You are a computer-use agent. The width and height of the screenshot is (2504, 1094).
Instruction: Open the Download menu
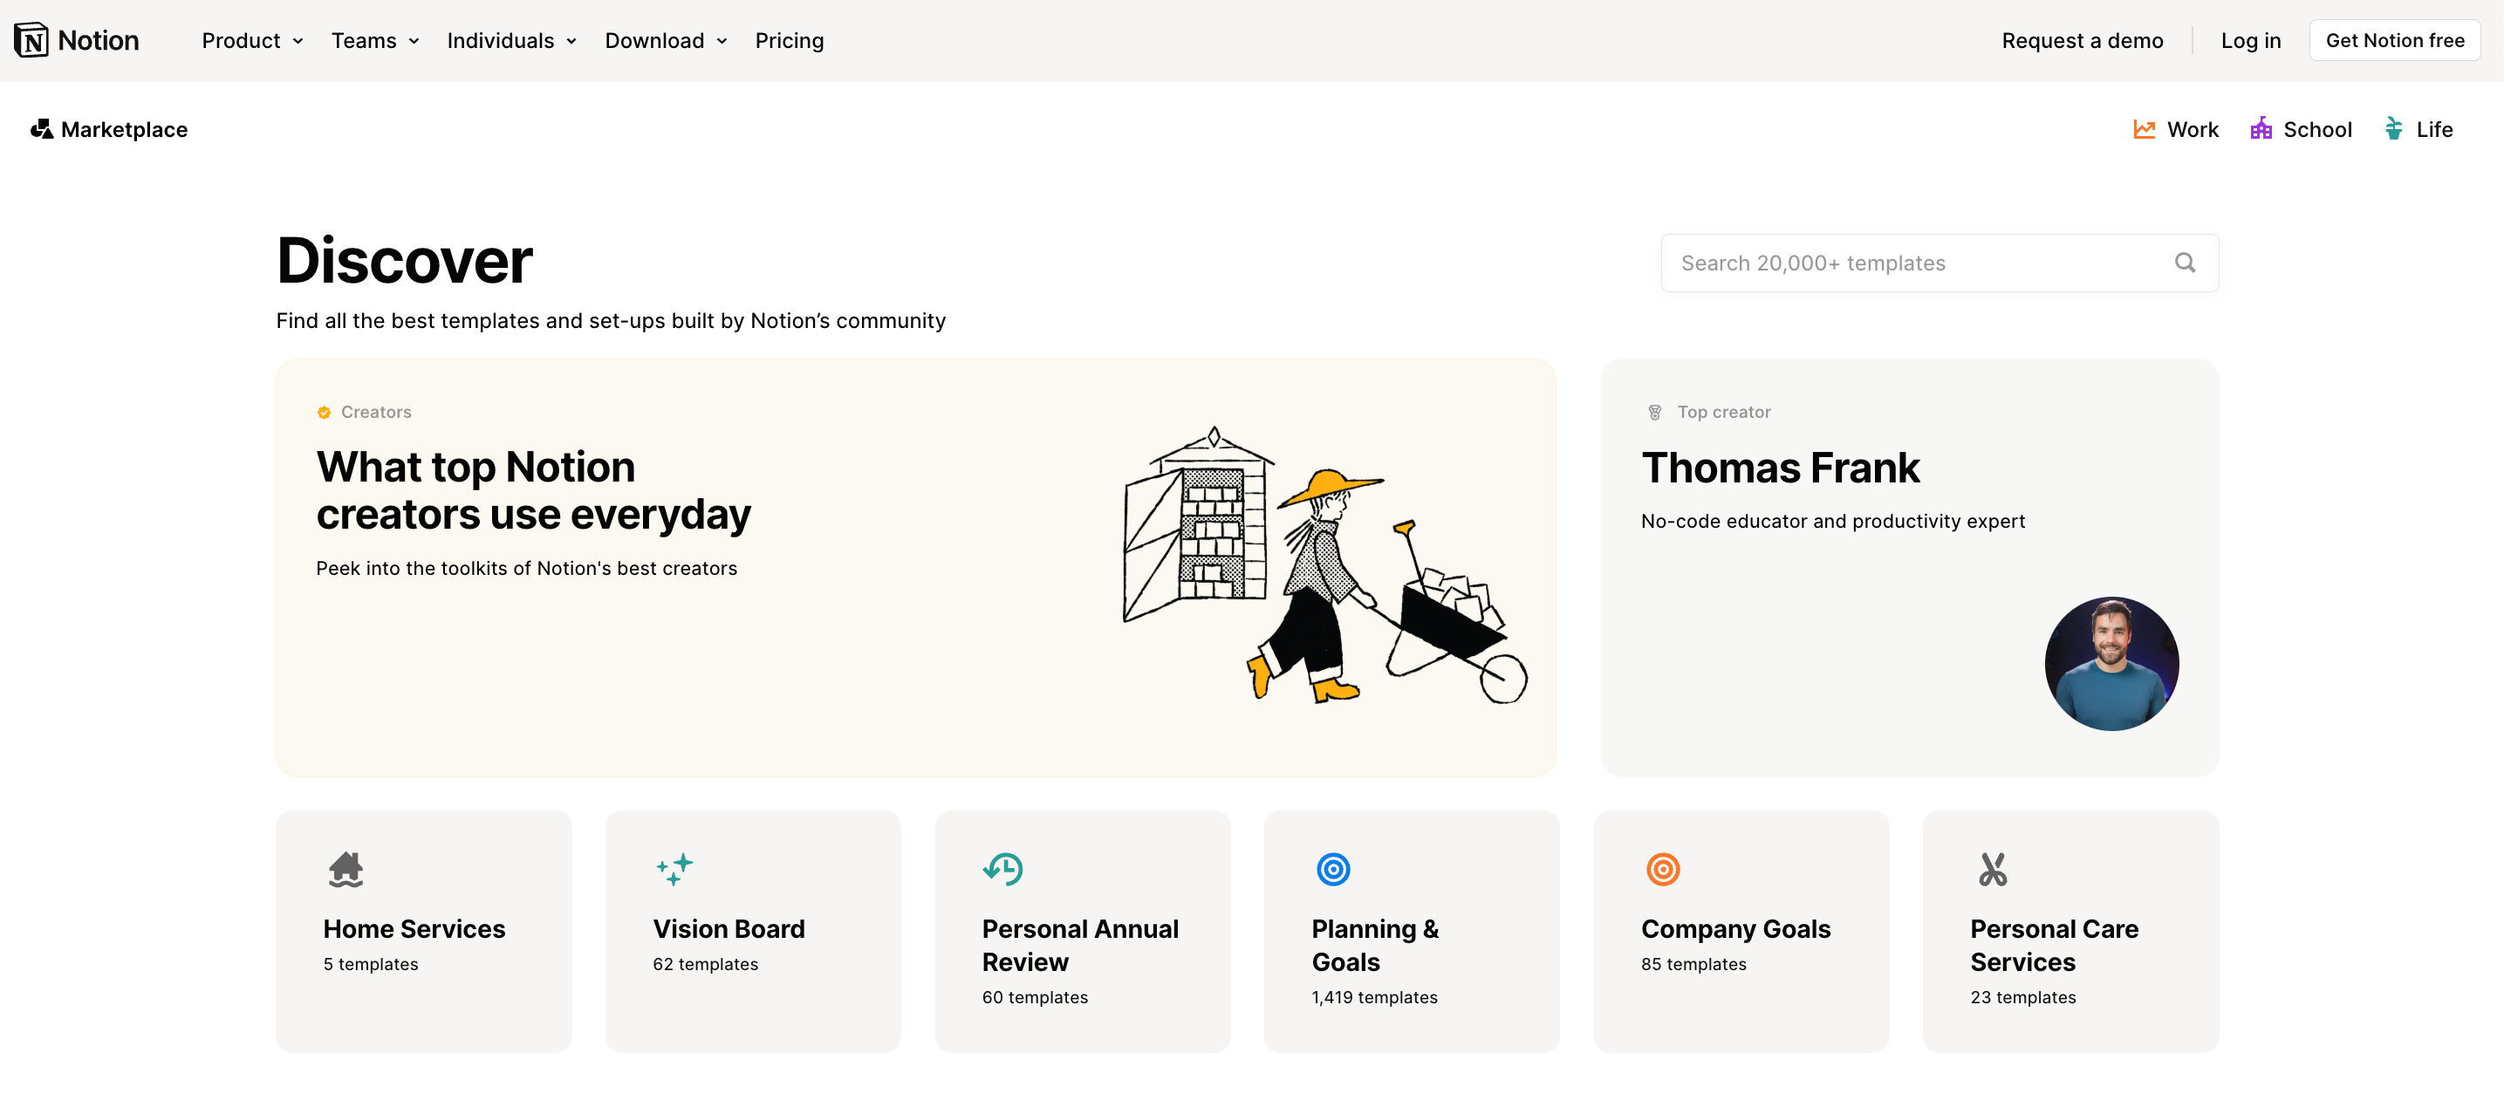666,41
